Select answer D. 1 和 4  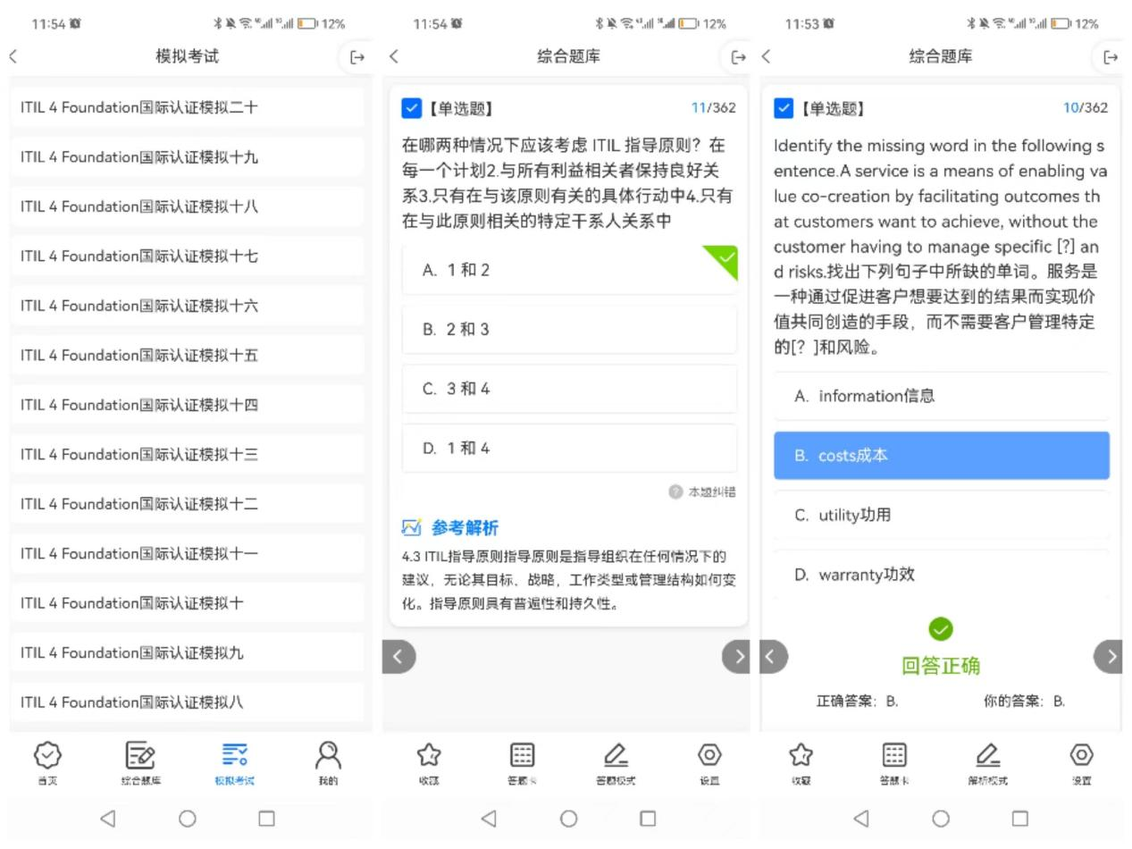tap(569, 449)
